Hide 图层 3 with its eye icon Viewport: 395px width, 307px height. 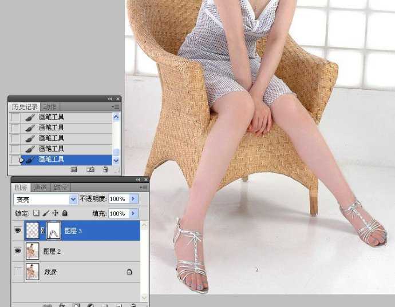[x=18, y=230]
